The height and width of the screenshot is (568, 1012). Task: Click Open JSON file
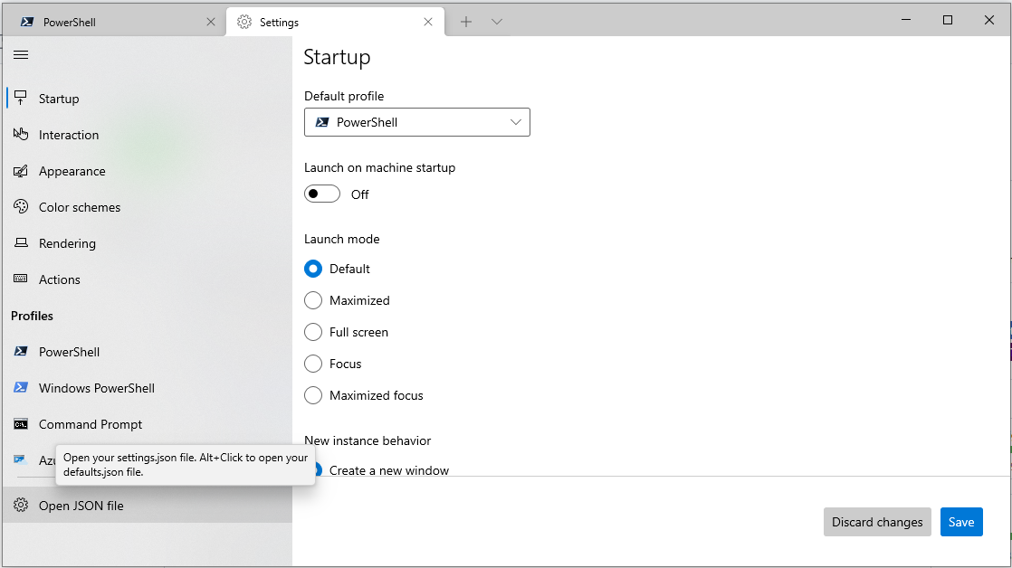148,506
